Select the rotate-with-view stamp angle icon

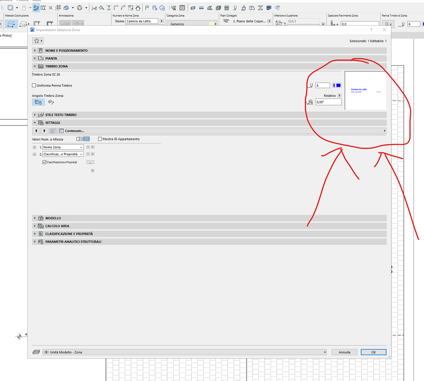(51, 102)
